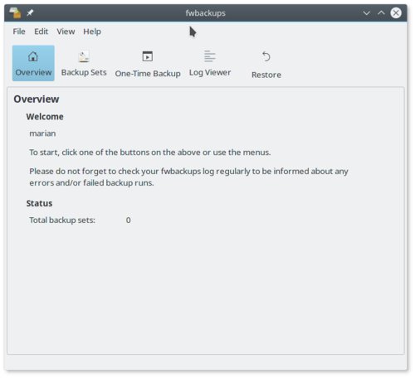Open the Edit menu

41,31
